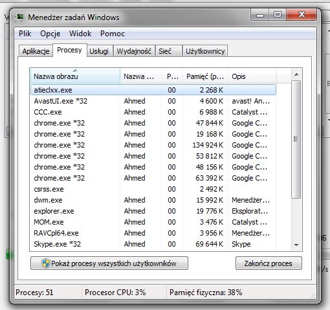
Task: Click the 'Procesy: 51' status entry
Action: click(x=34, y=293)
